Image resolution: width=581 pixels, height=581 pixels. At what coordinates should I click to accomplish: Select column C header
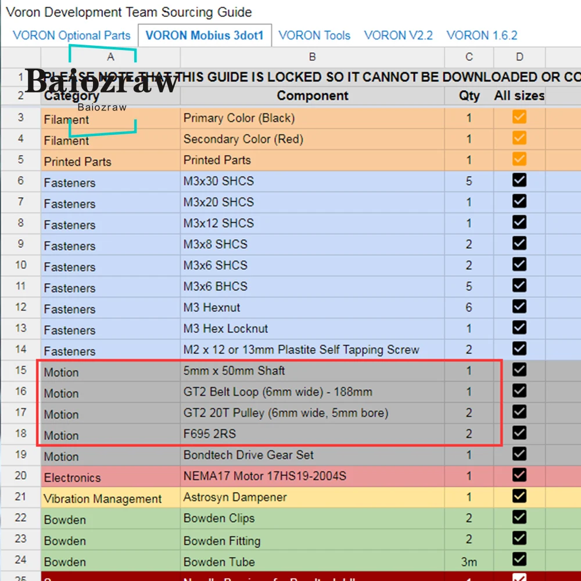[469, 57]
